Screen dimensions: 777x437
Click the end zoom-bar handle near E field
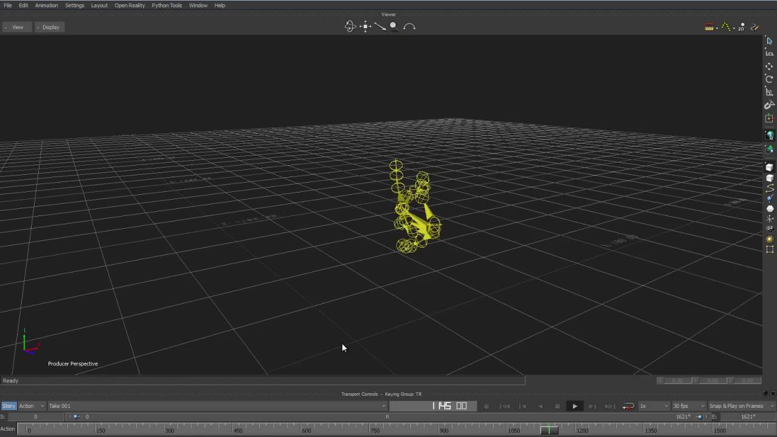click(x=699, y=416)
